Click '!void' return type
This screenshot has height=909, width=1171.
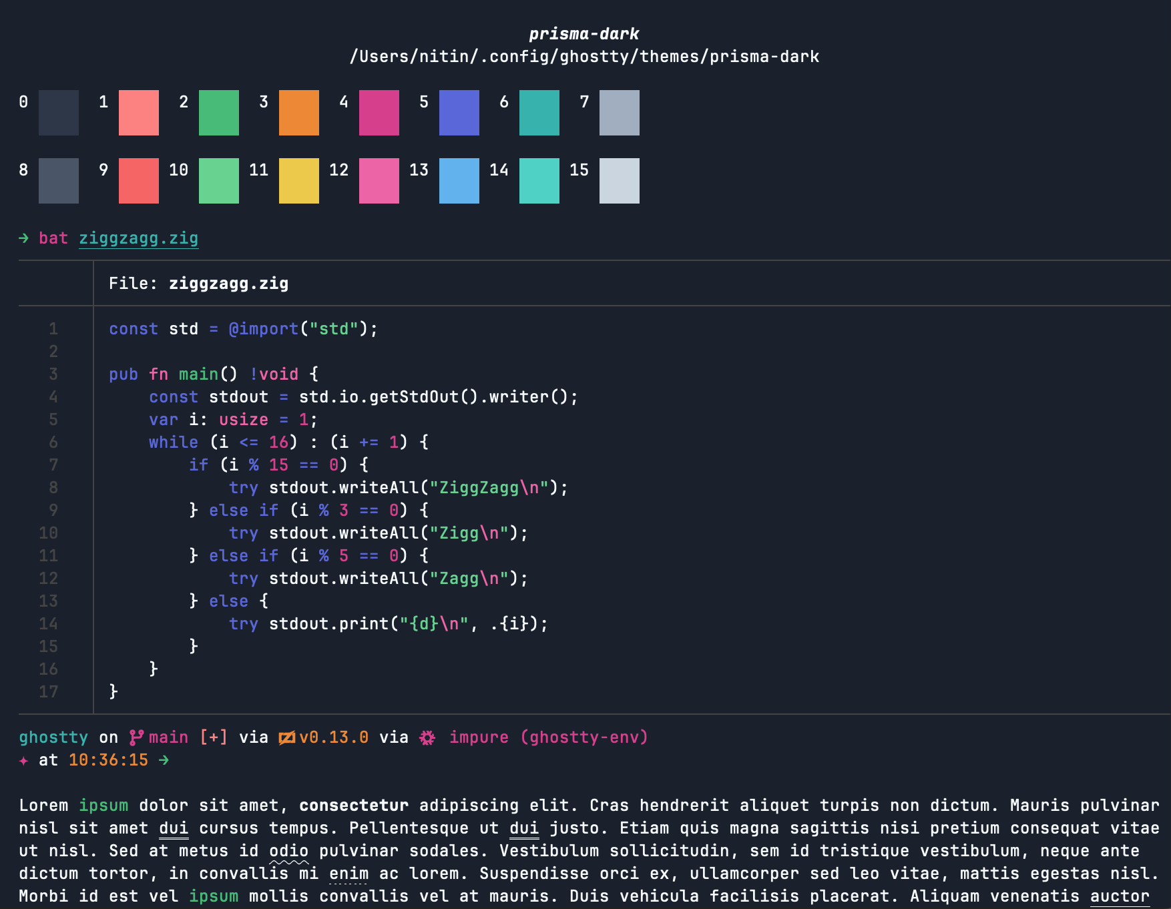click(274, 374)
